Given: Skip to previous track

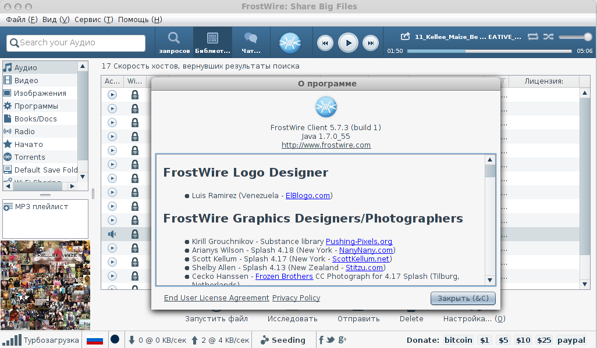Looking at the screenshot, I should point(325,43).
